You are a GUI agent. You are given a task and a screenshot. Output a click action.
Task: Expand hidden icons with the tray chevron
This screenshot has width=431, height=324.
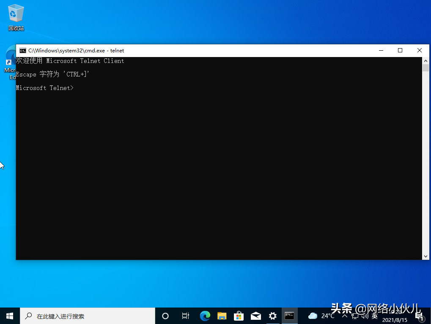click(x=345, y=316)
